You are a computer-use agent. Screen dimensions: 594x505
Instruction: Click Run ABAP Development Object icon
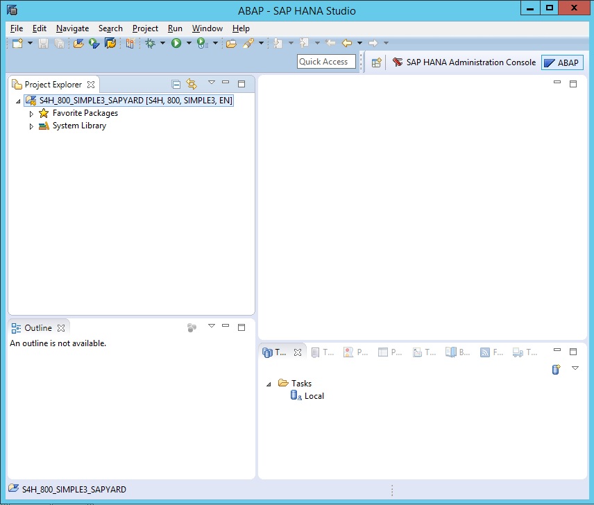point(94,43)
